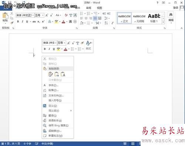The image size is (185, 146).
Task: Open the Line Spacing dropdown in ribbon
Action: click(107, 18)
